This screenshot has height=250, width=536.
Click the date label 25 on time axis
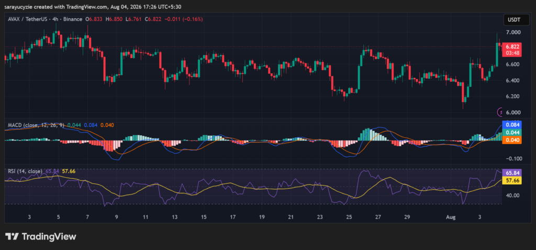[x=349, y=217]
